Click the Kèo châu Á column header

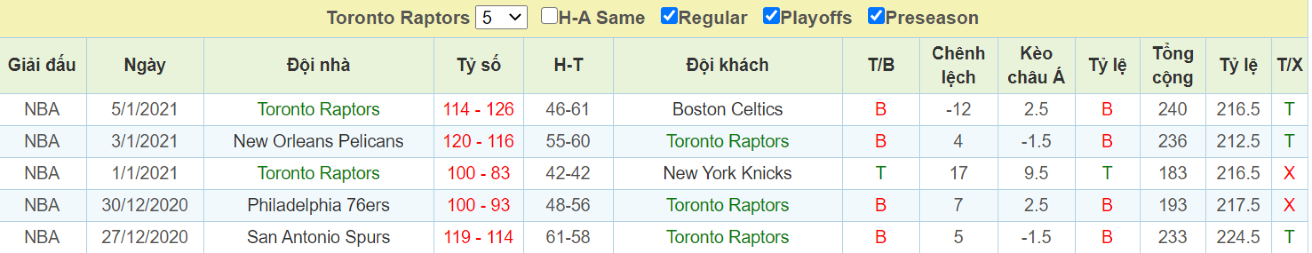[1036, 65]
